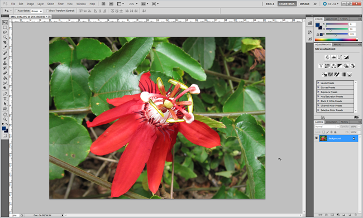Viewport: 363px width, 218px height.
Task: Select the Spot Healing Brush tool
Action: [x=5, y=53]
